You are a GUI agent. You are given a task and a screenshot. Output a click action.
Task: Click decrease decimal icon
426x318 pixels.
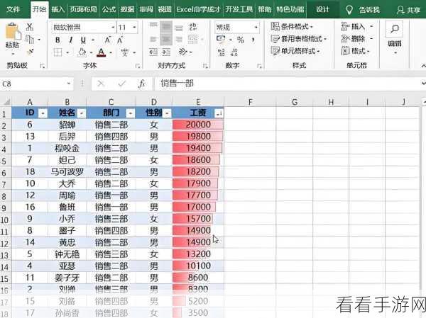(x=234, y=52)
